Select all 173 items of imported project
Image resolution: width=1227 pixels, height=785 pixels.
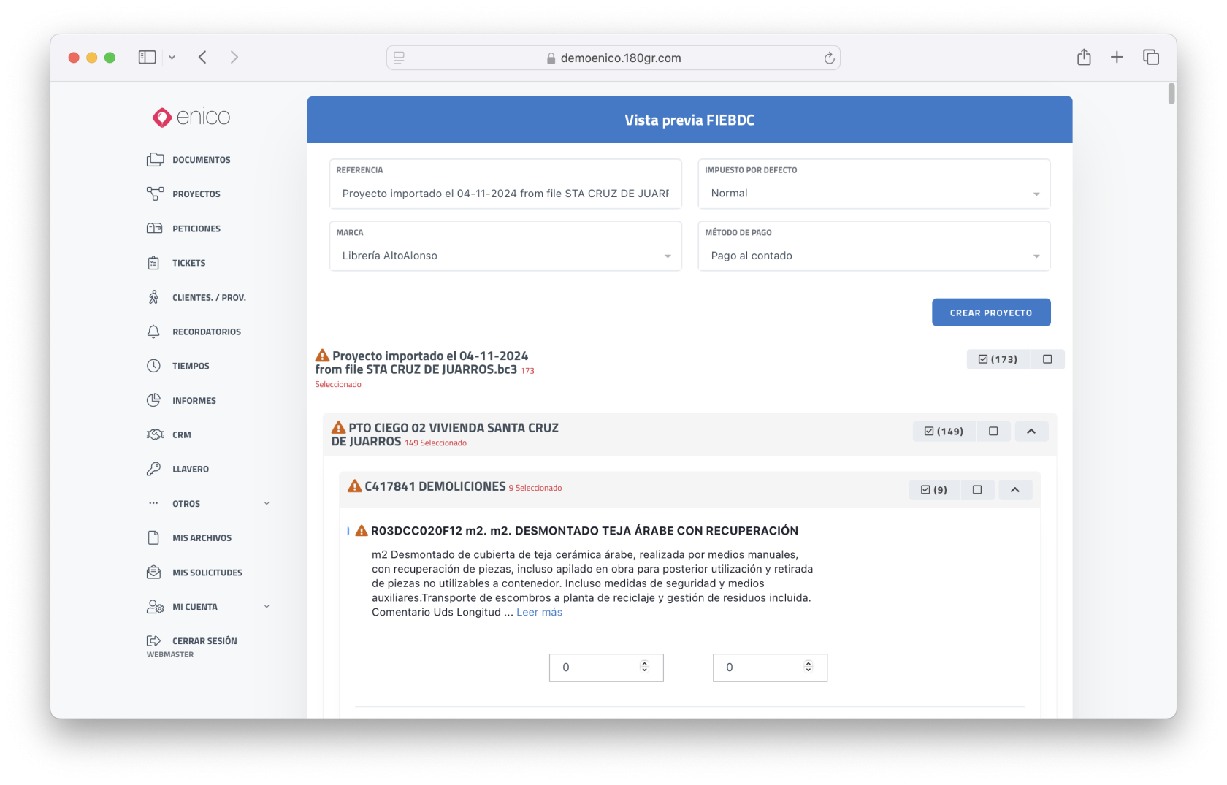tap(998, 359)
